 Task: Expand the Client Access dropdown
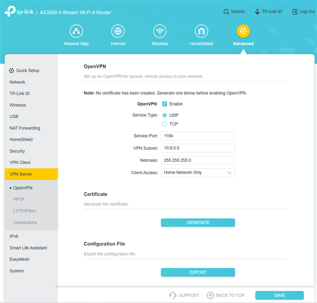(198, 173)
